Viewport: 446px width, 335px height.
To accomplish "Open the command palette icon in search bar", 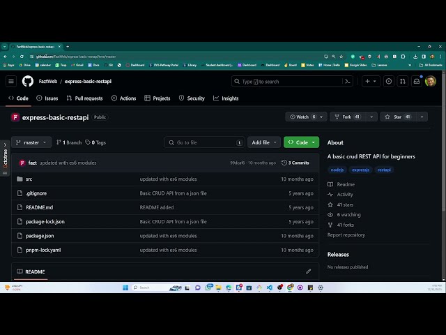I will pos(348,82).
